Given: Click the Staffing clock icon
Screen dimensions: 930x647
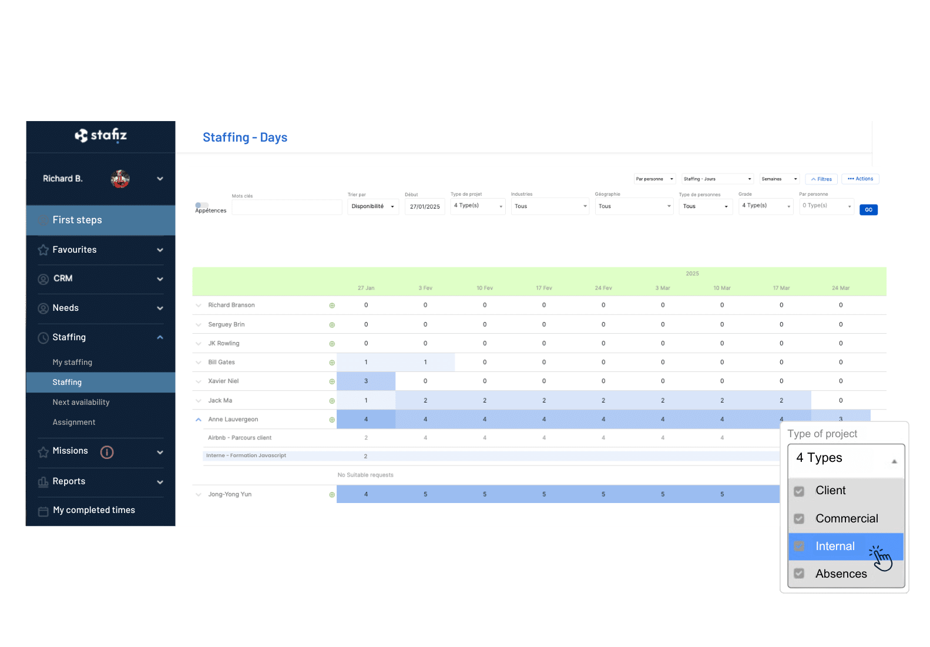Looking at the screenshot, I should tap(43, 338).
